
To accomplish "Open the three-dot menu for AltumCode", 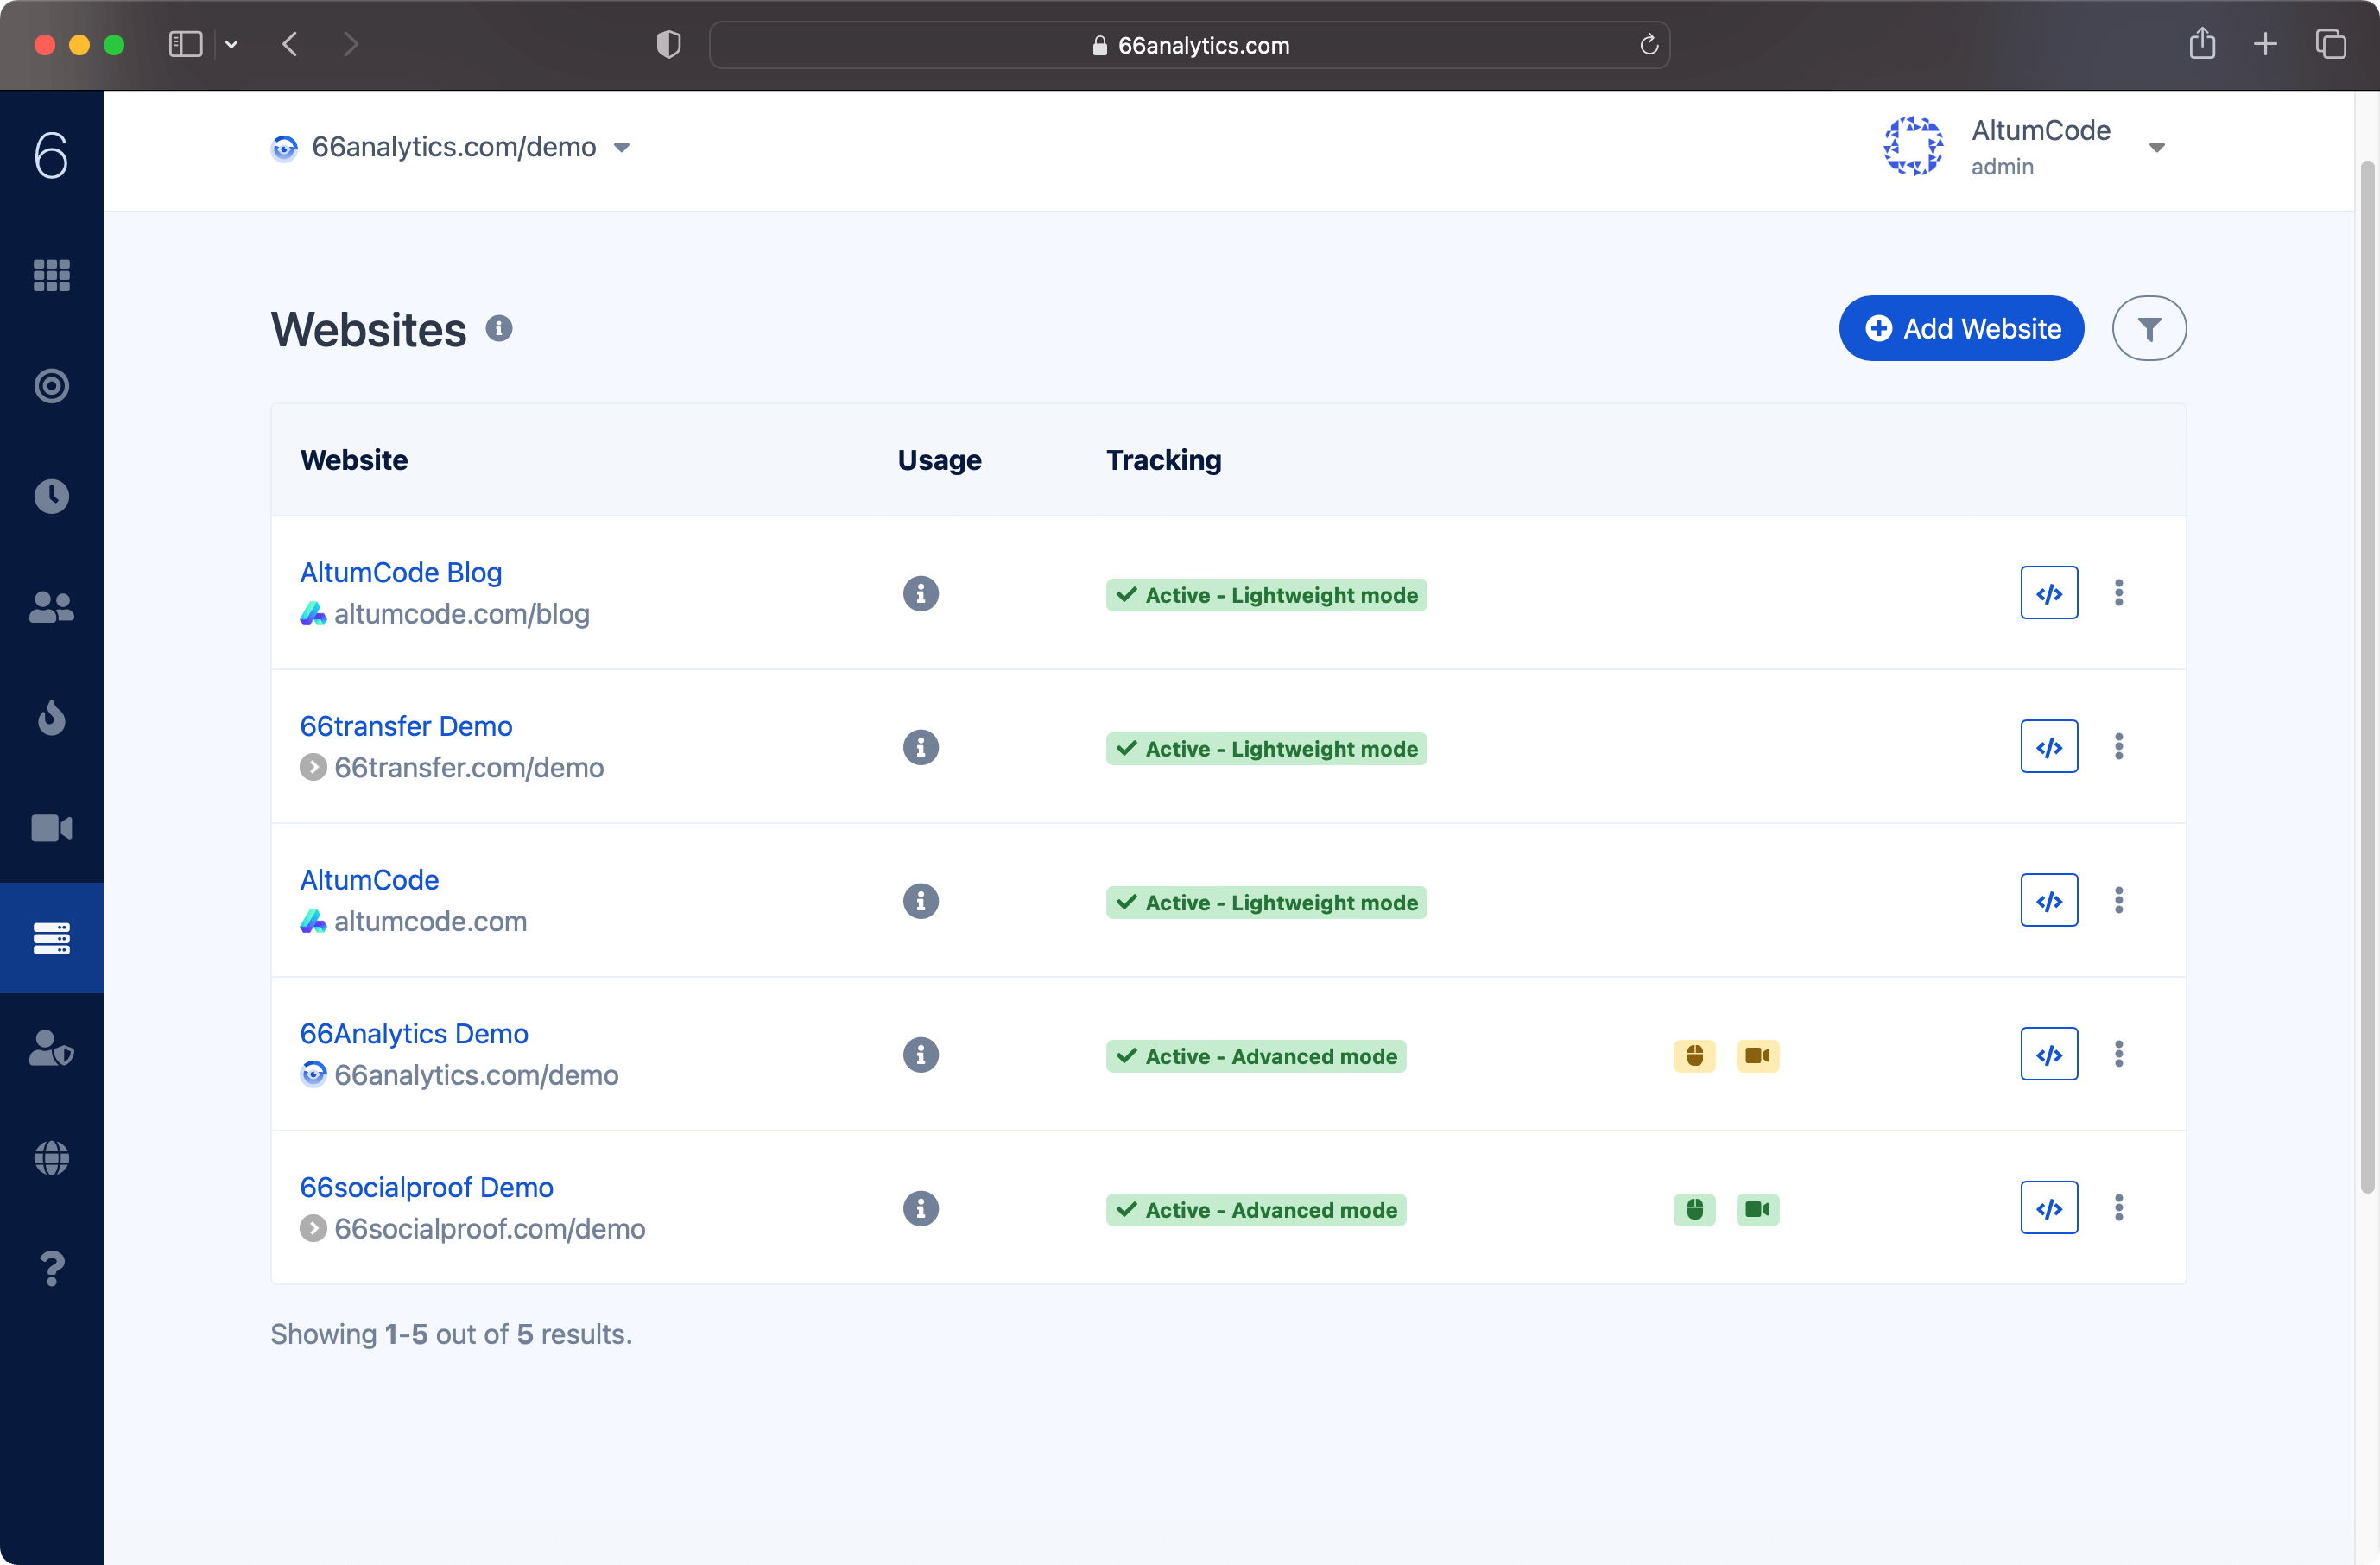I will (x=2118, y=899).
